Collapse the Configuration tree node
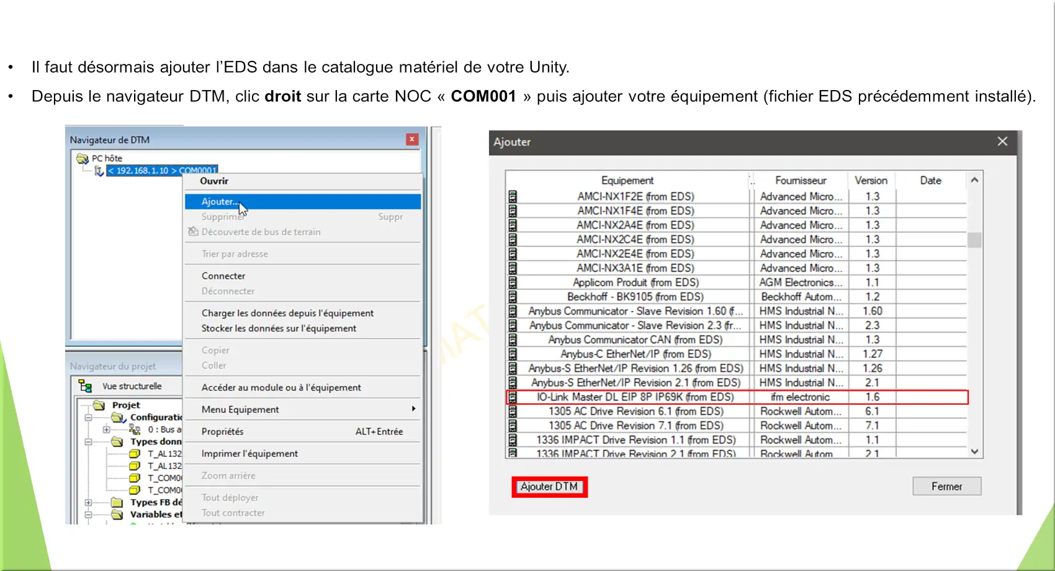The height and width of the screenshot is (571, 1055). click(x=88, y=418)
